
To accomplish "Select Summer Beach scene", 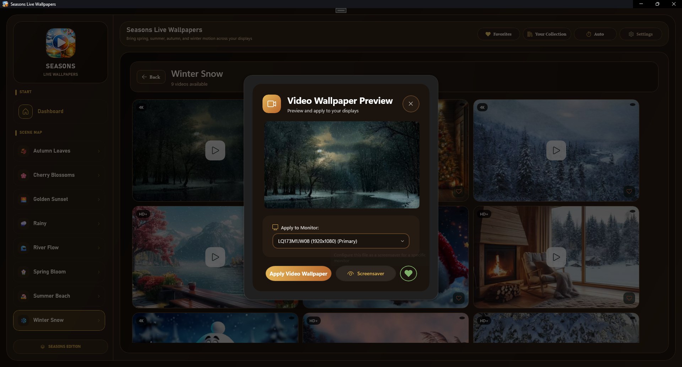I will click(x=59, y=296).
